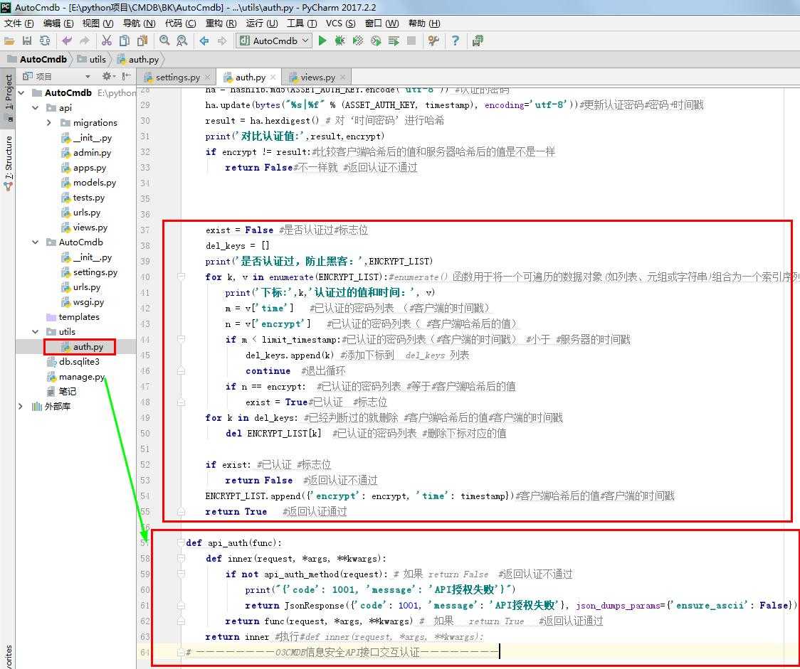Click the hide project panel icon

tap(126, 77)
